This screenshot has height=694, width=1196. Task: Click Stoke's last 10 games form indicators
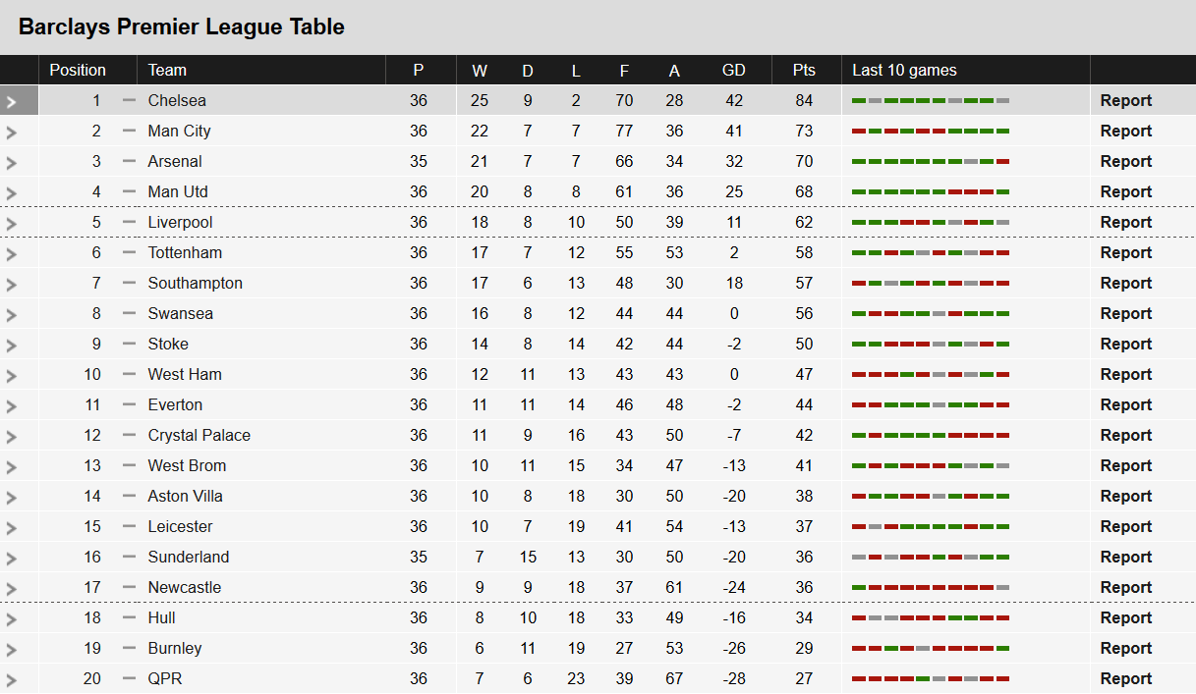pos(931,345)
